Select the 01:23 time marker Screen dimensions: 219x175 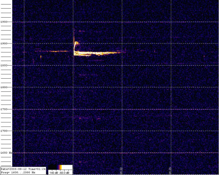tap(170, 171)
